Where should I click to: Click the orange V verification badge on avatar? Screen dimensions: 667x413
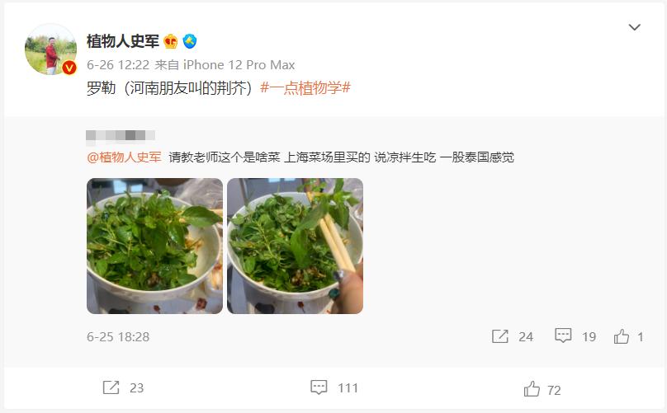point(69,68)
